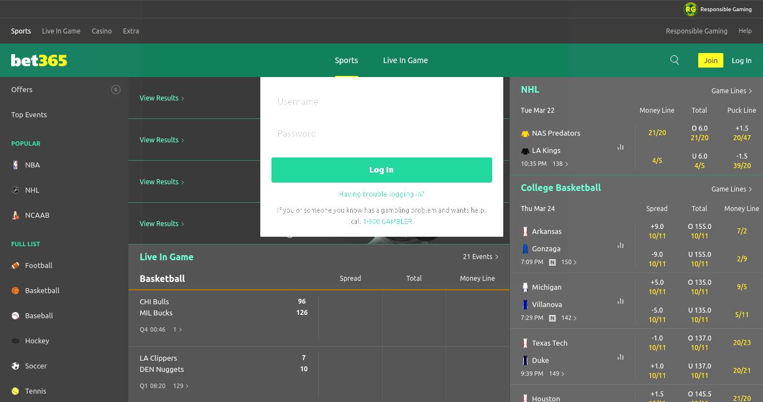Click the Arkansas jersey icon
The width and height of the screenshot is (763, 402).
pyautogui.click(x=525, y=231)
